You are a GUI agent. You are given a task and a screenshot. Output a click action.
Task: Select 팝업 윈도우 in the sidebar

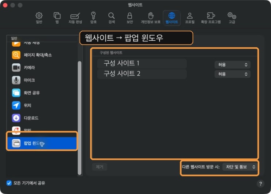(x=42, y=143)
